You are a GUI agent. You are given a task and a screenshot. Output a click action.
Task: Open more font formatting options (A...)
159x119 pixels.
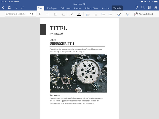63,14
